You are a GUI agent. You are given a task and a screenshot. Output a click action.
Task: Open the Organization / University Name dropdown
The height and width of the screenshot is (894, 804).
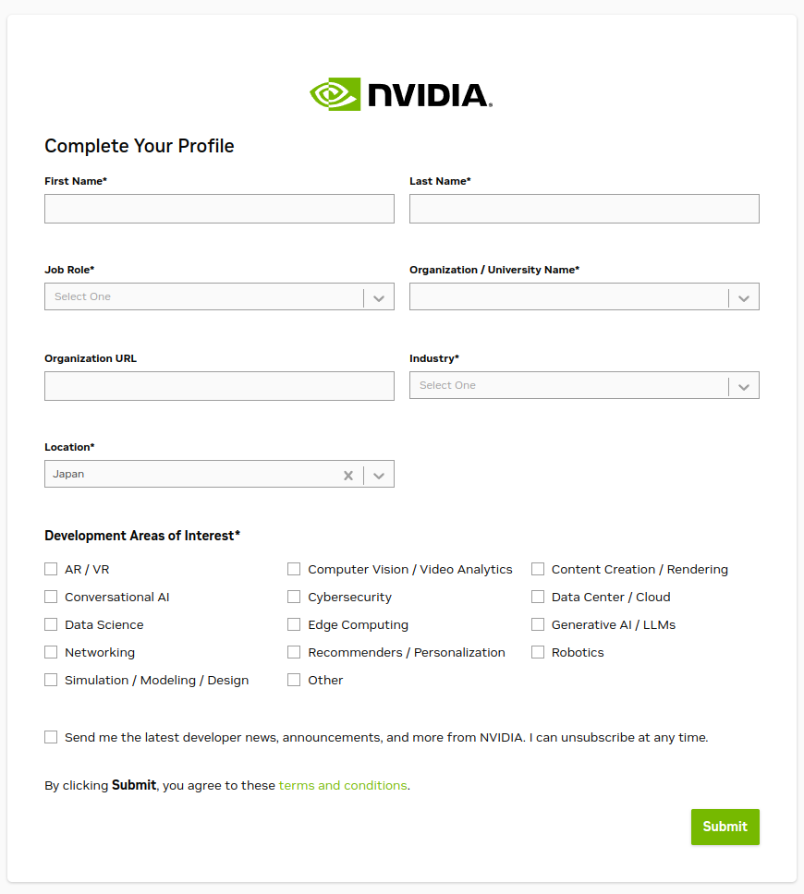pos(743,296)
